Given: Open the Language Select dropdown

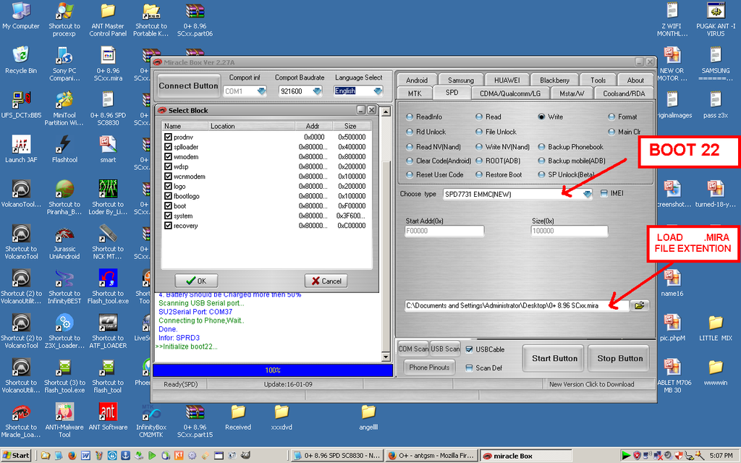Looking at the screenshot, I should click(377, 91).
